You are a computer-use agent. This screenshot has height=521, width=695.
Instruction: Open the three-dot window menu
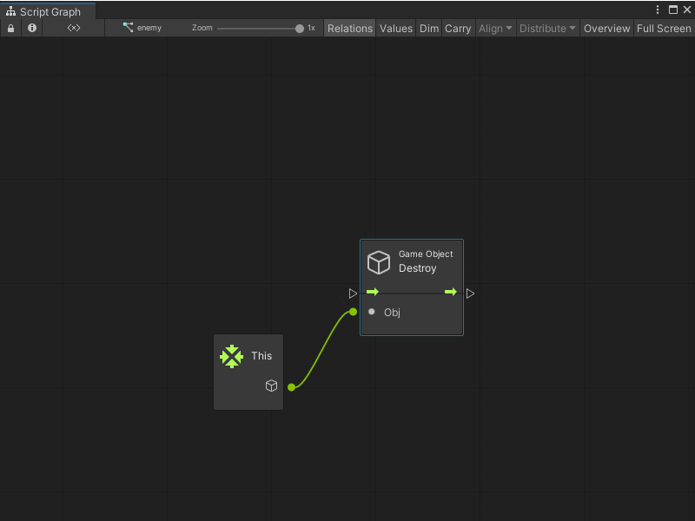pyautogui.click(x=658, y=9)
